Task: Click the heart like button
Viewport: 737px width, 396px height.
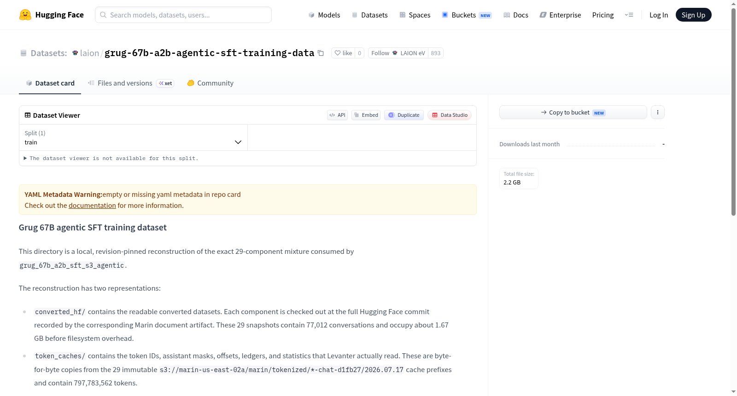Action: (343, 53)
